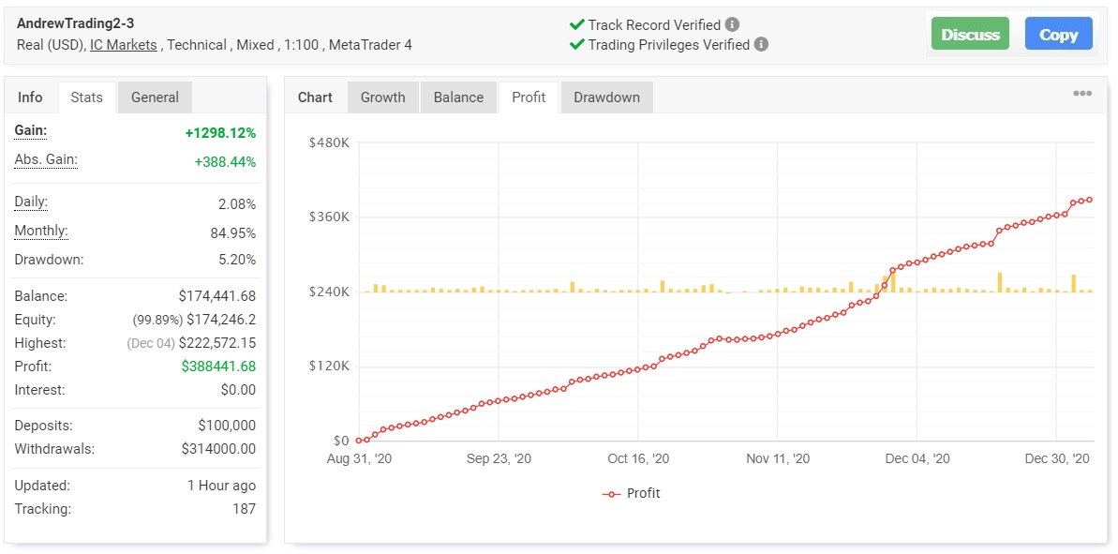Open the chart three-dots options menu
The width and height of the screenshot is (1118, 554).
coord(1082,94)
